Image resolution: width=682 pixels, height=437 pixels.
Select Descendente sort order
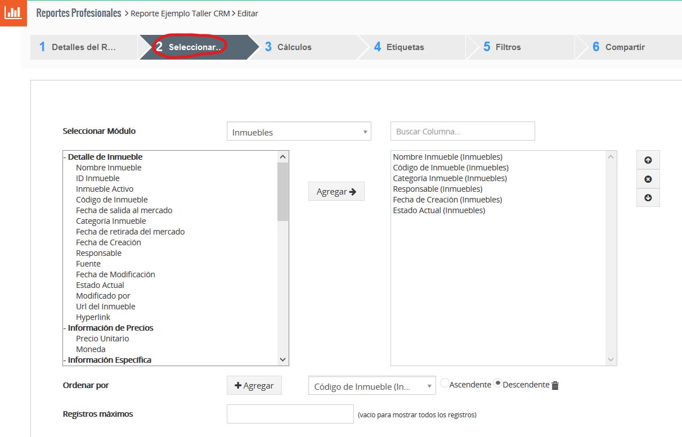point(498,384)
